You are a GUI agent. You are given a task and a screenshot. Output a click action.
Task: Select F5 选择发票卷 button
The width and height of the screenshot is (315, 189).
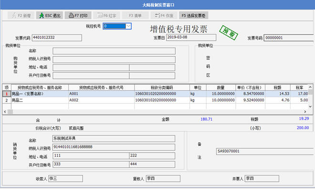click(193, 15)
